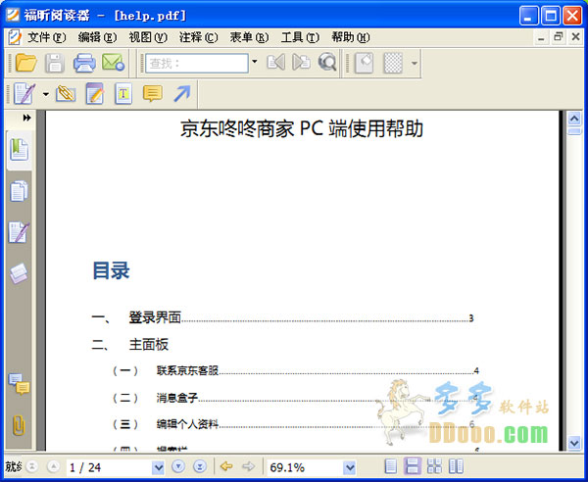588x482 pixels.
Task: Open the 帮助(H) menu
Action: click(x=350, y=37)
